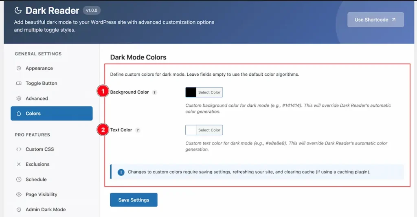The width and height of the screenshot is (417, 217).
Task: Click the Use Shortcode button
Action: point(375,20)
